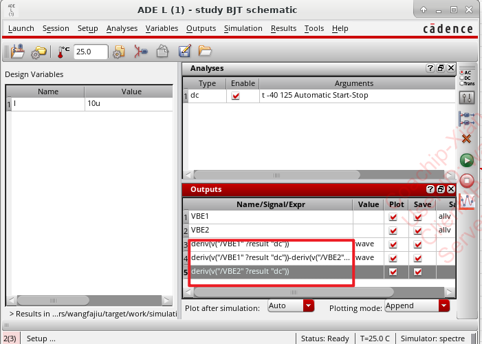The height and width of the screenshot is (344, 482).
Task: Select the DC analysis radio button
Action: pyautogui.click(x=462, y=78)
